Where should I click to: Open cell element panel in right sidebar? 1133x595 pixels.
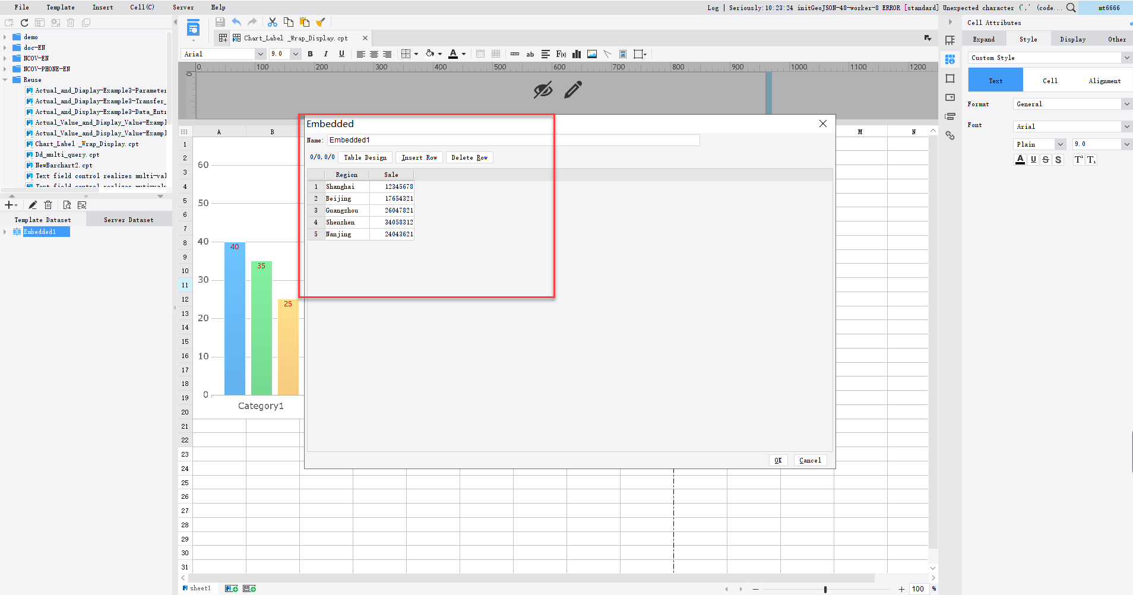click(x=950, y=40)
